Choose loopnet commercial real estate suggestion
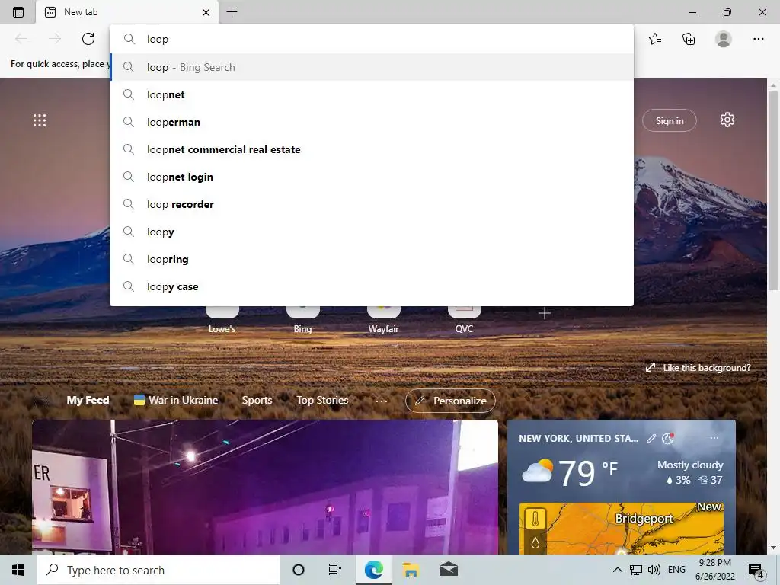The width and height of the screenshot is (780, 585). pos(372,149)
